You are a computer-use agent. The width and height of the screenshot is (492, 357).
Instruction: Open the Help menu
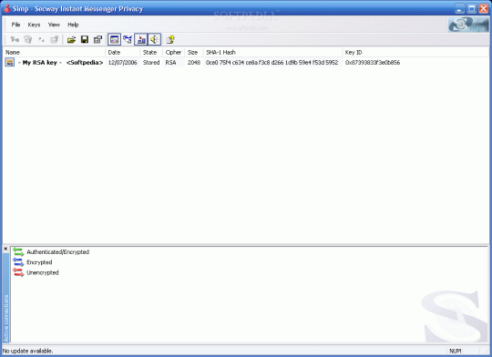[x=73, y=25]
